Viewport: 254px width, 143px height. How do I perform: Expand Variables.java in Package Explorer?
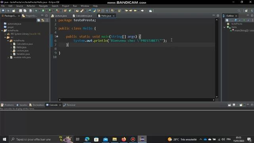(11, 54)
